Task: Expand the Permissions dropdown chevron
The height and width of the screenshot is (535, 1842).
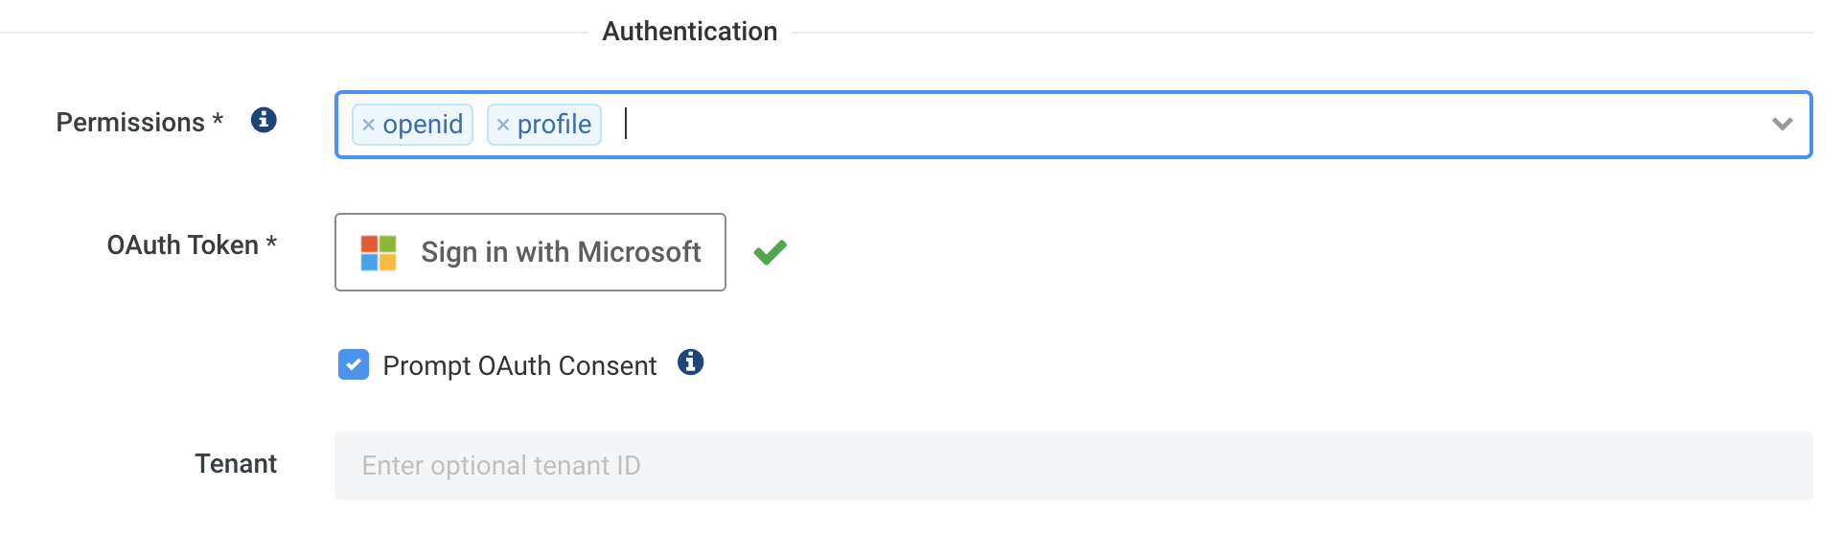Action: click(x=1782, y=125)
